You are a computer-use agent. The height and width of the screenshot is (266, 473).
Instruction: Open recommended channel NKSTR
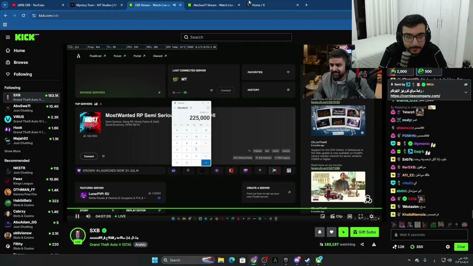(x=31, y=170)
